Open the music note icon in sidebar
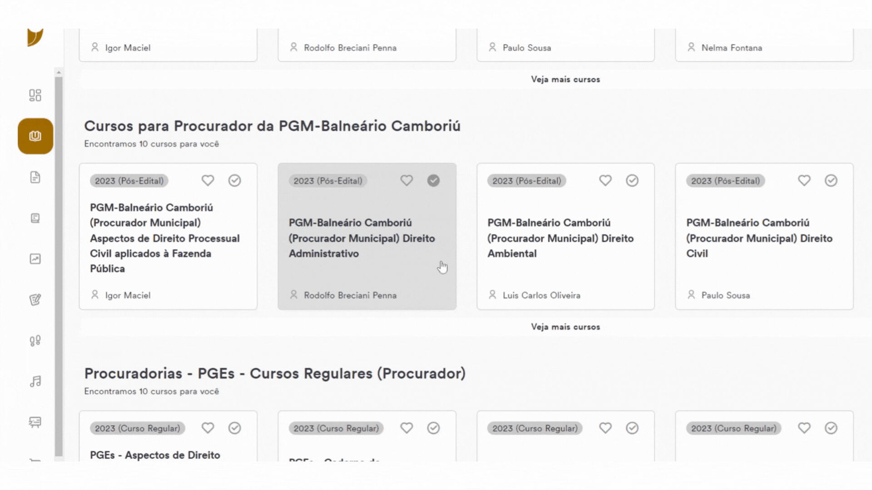Screen dimensions: 872x490 click(35, 381)
